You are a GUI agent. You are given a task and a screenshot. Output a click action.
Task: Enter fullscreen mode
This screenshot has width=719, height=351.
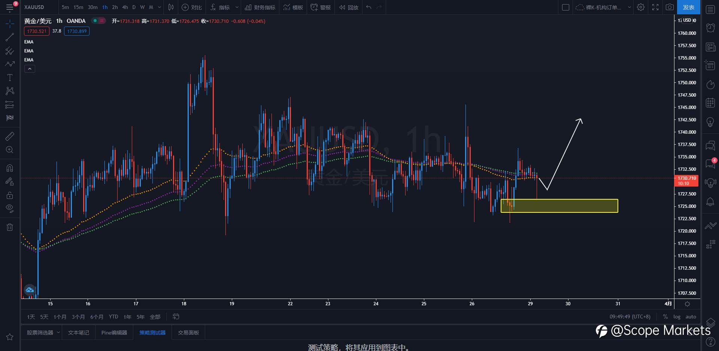[655, 7]
